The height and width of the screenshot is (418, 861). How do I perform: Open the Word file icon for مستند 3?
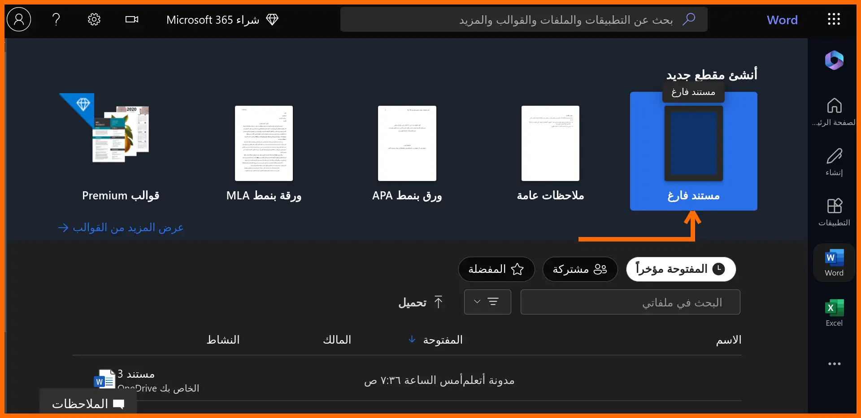pos(104,380)
